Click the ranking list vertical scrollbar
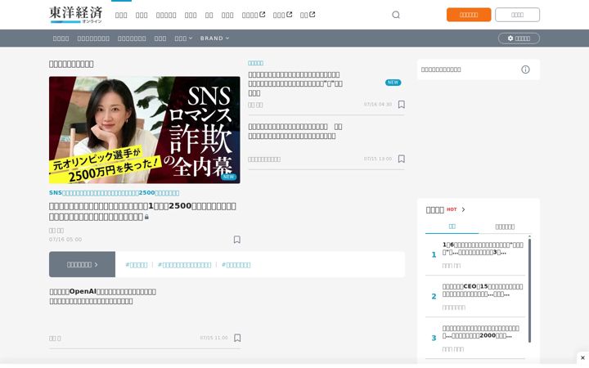 [x=529, y=289]
